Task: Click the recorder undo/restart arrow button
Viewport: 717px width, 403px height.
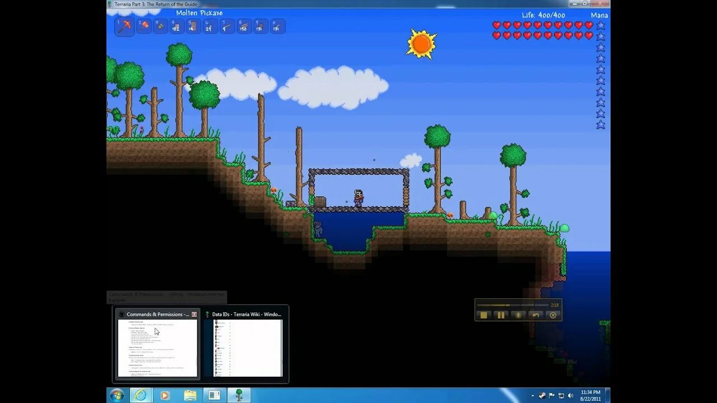Action: point(536,315)
